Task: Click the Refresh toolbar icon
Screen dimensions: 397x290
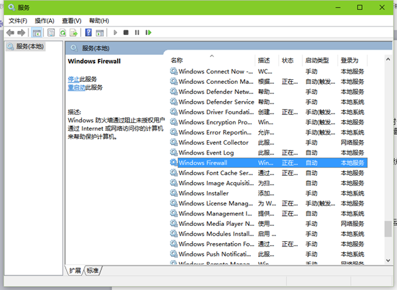Action: [x=63, y=32]
